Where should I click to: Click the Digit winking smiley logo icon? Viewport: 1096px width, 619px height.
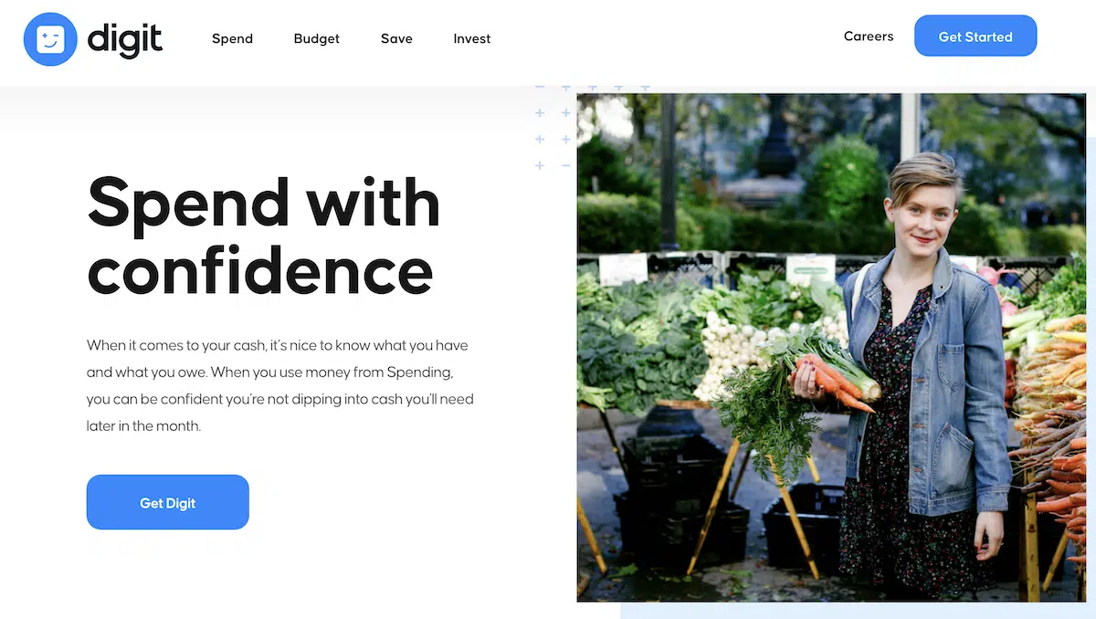51,39
